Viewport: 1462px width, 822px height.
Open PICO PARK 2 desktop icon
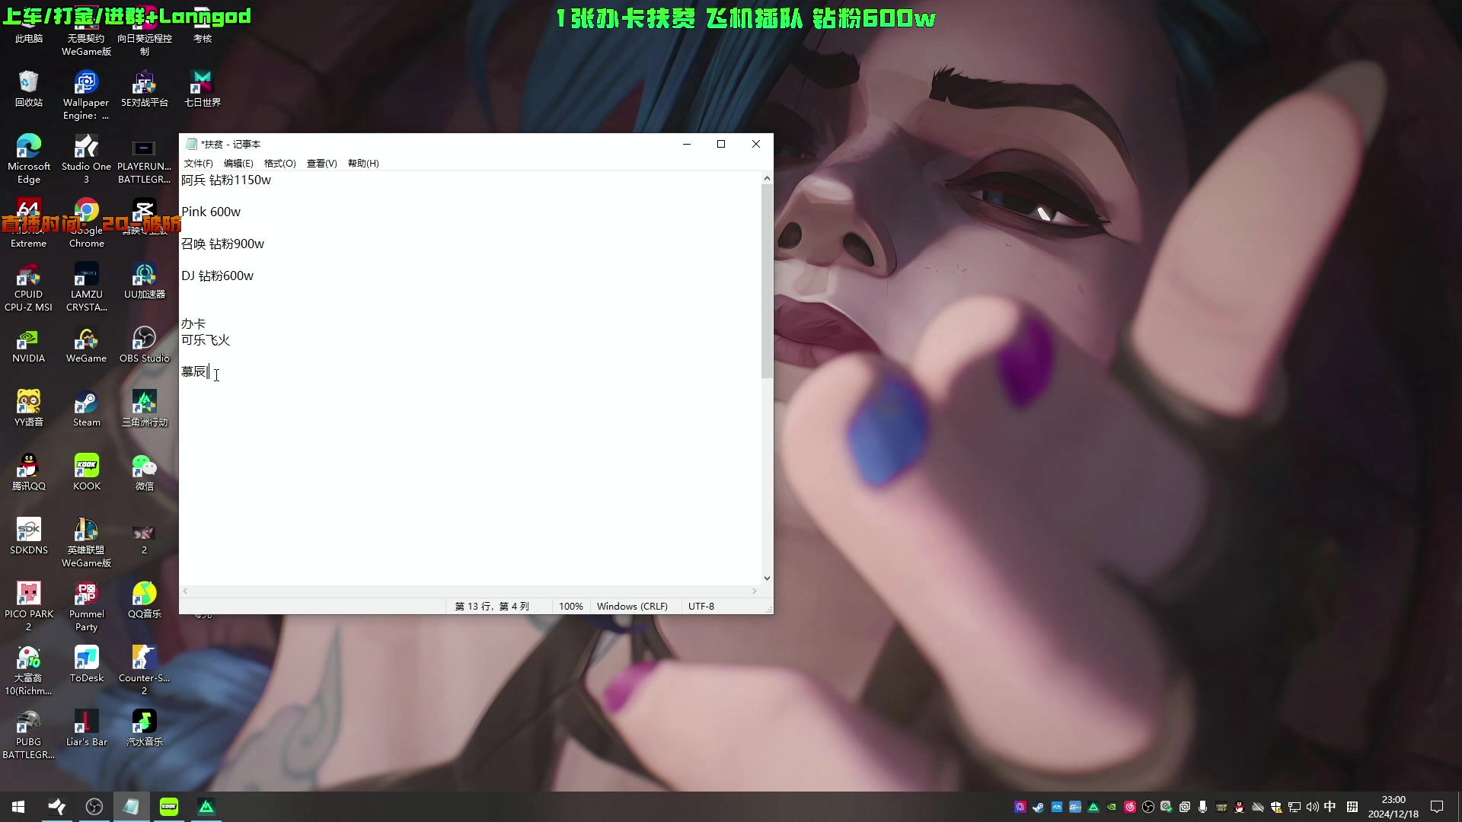tap(29, 606)
